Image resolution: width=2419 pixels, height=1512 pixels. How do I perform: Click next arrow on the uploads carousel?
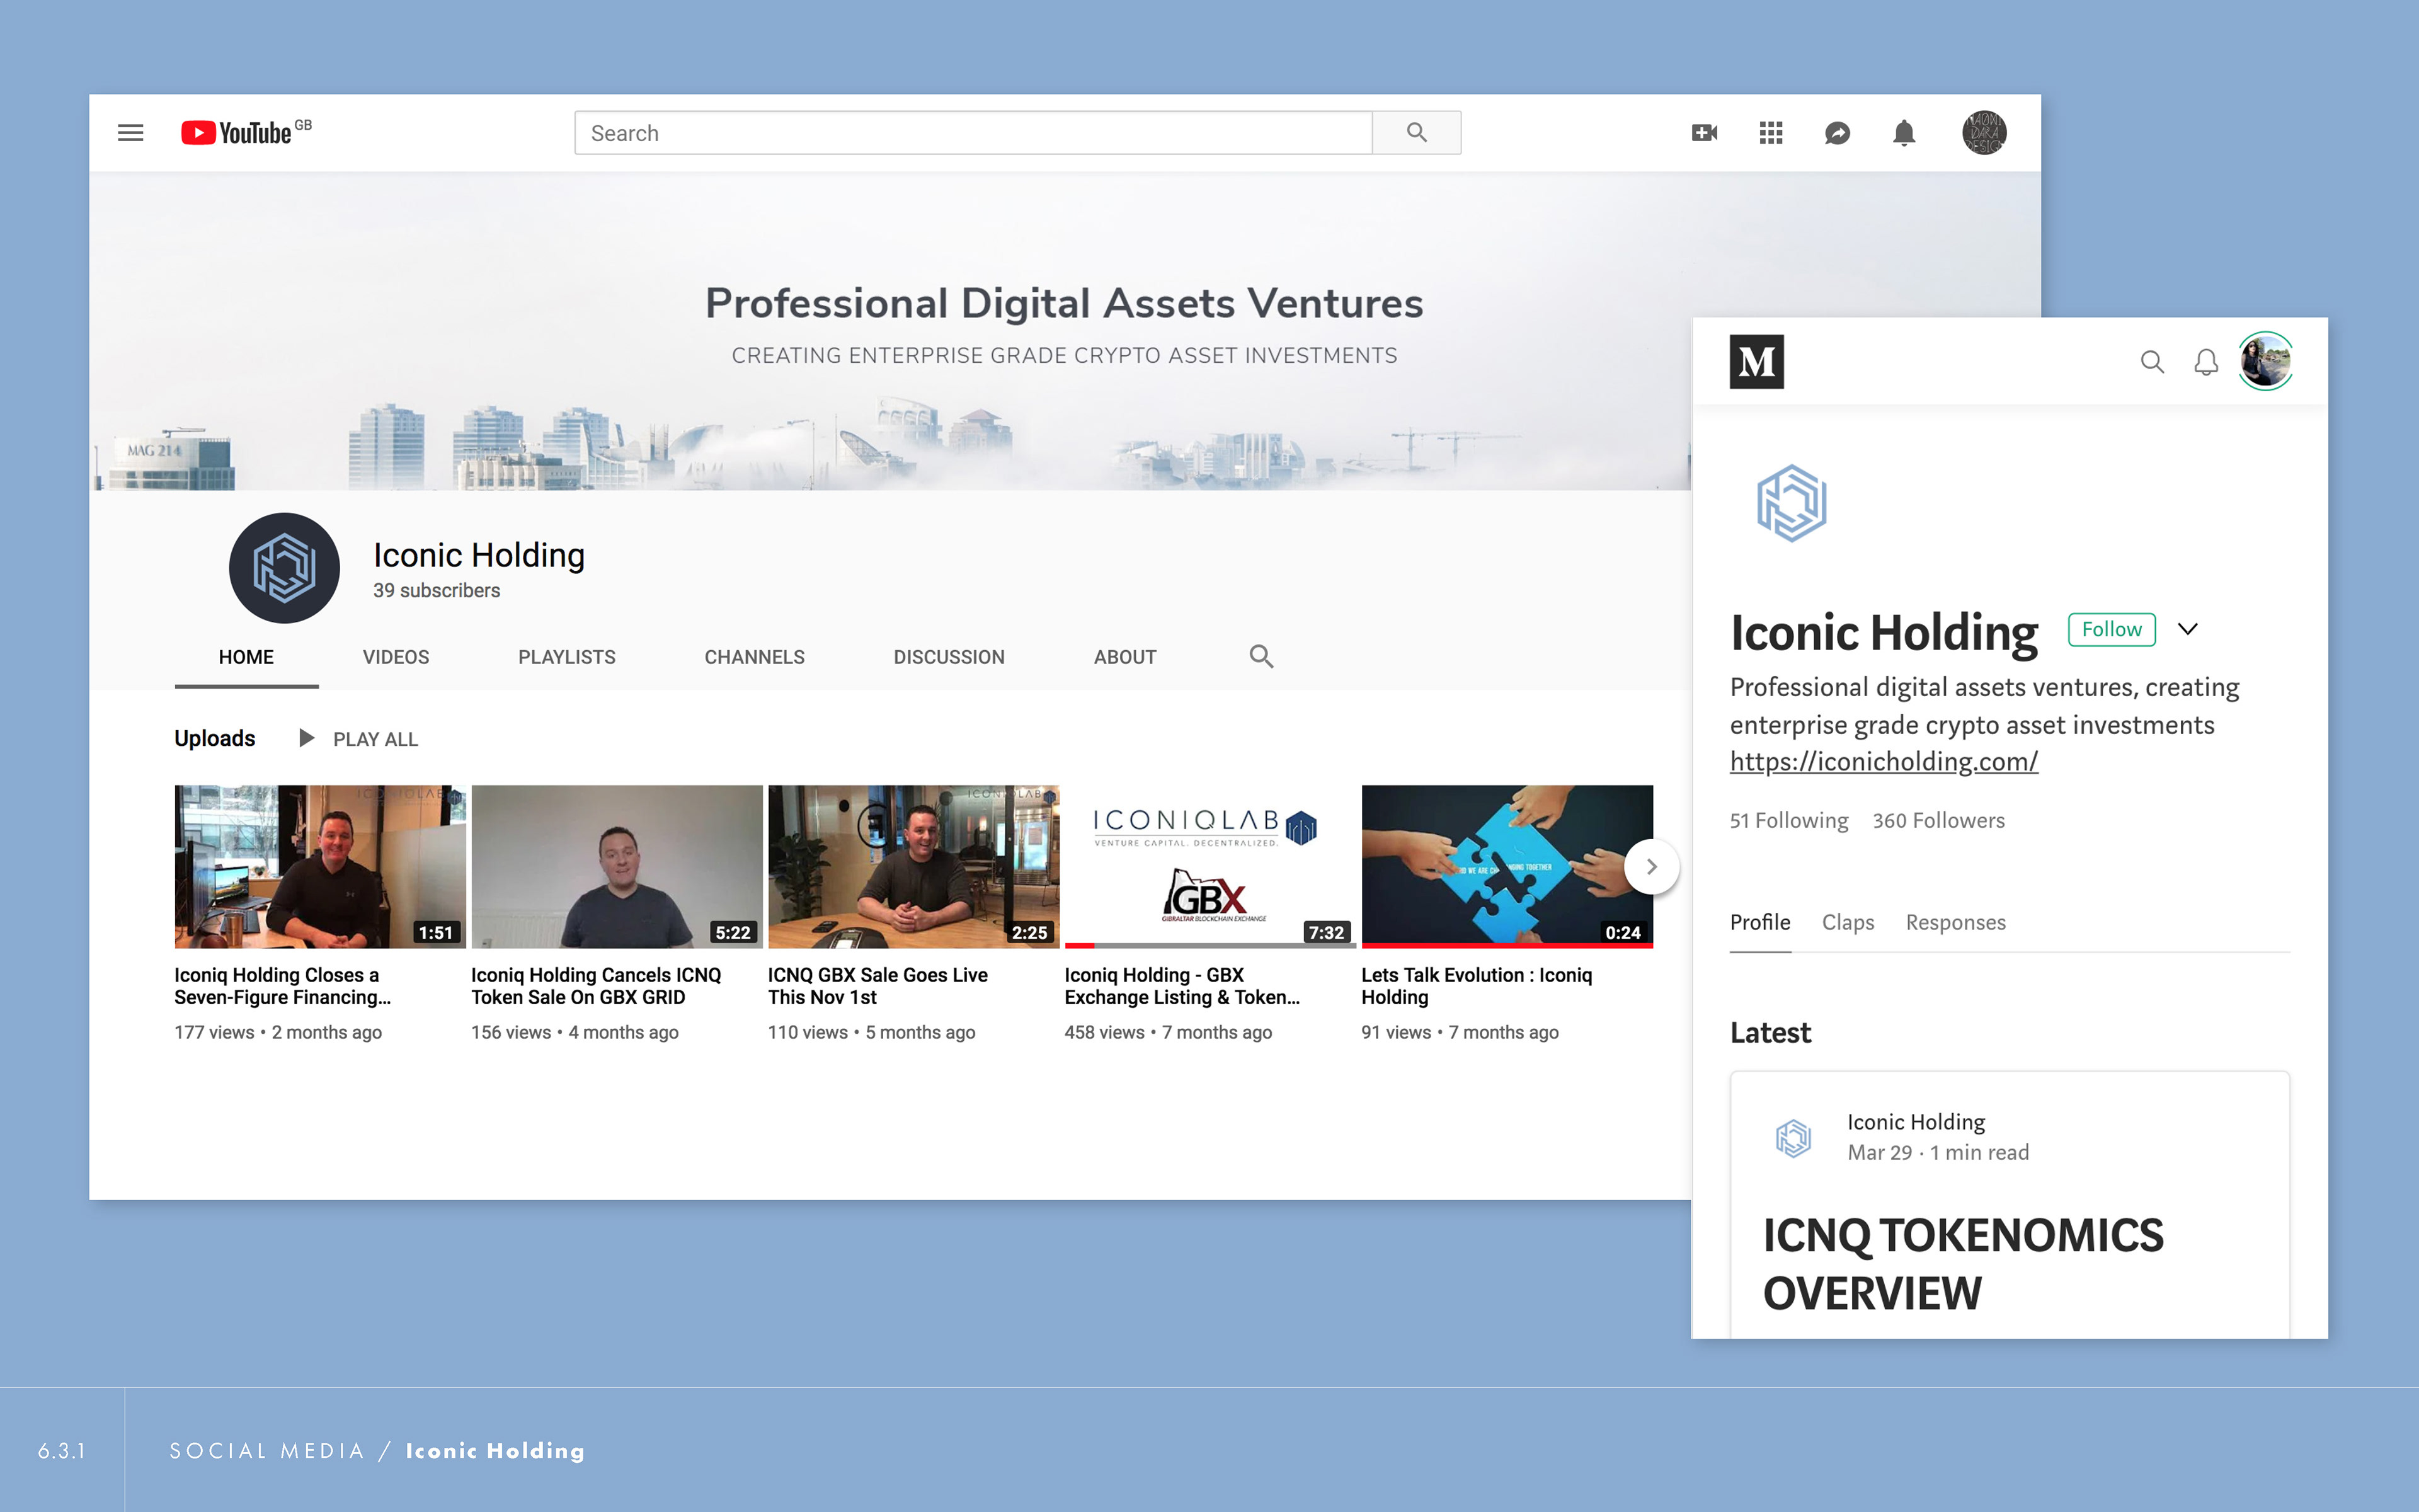coord(1651,867)
